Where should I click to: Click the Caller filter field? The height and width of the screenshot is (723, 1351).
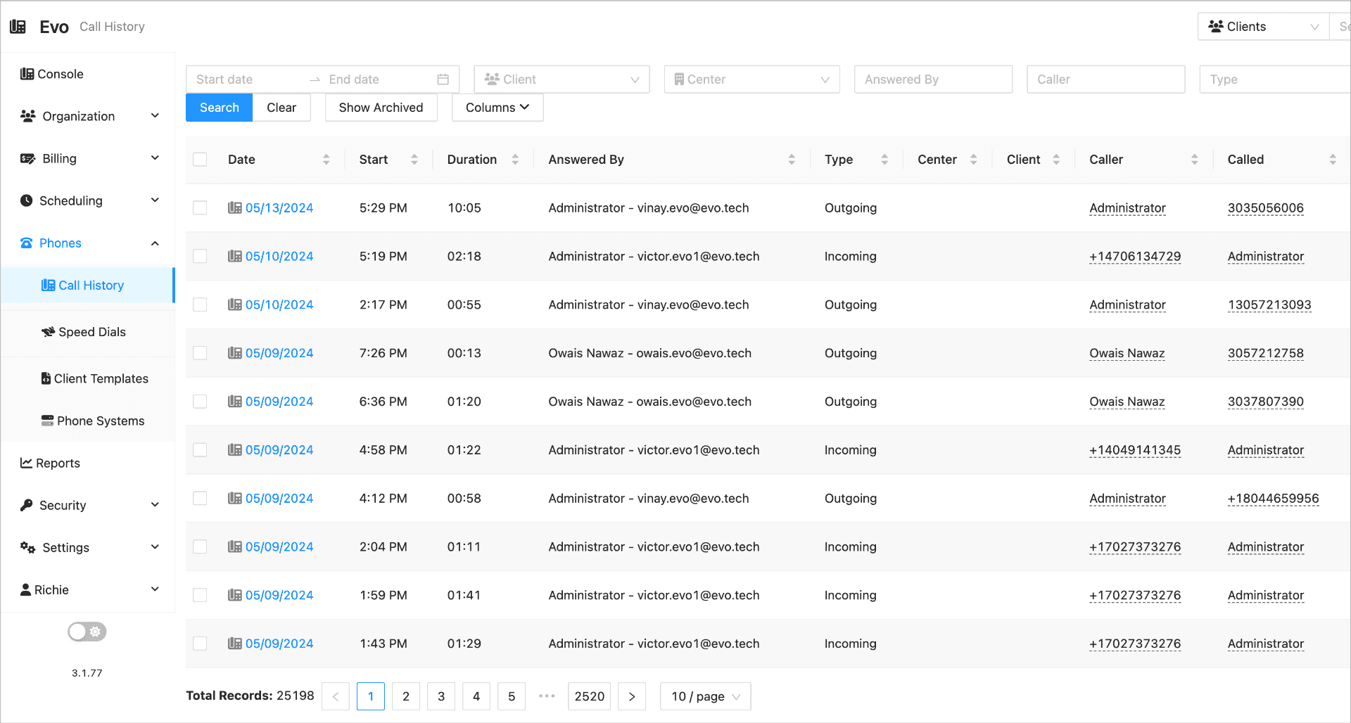pos(1106,79)
